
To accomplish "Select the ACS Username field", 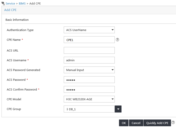I will click(89, 60).
